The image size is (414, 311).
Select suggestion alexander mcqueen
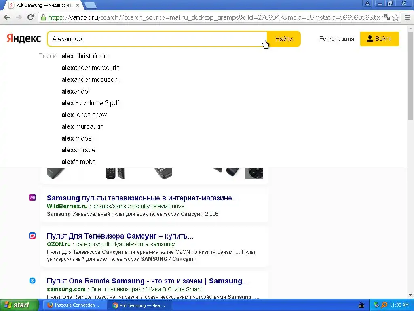89,80
